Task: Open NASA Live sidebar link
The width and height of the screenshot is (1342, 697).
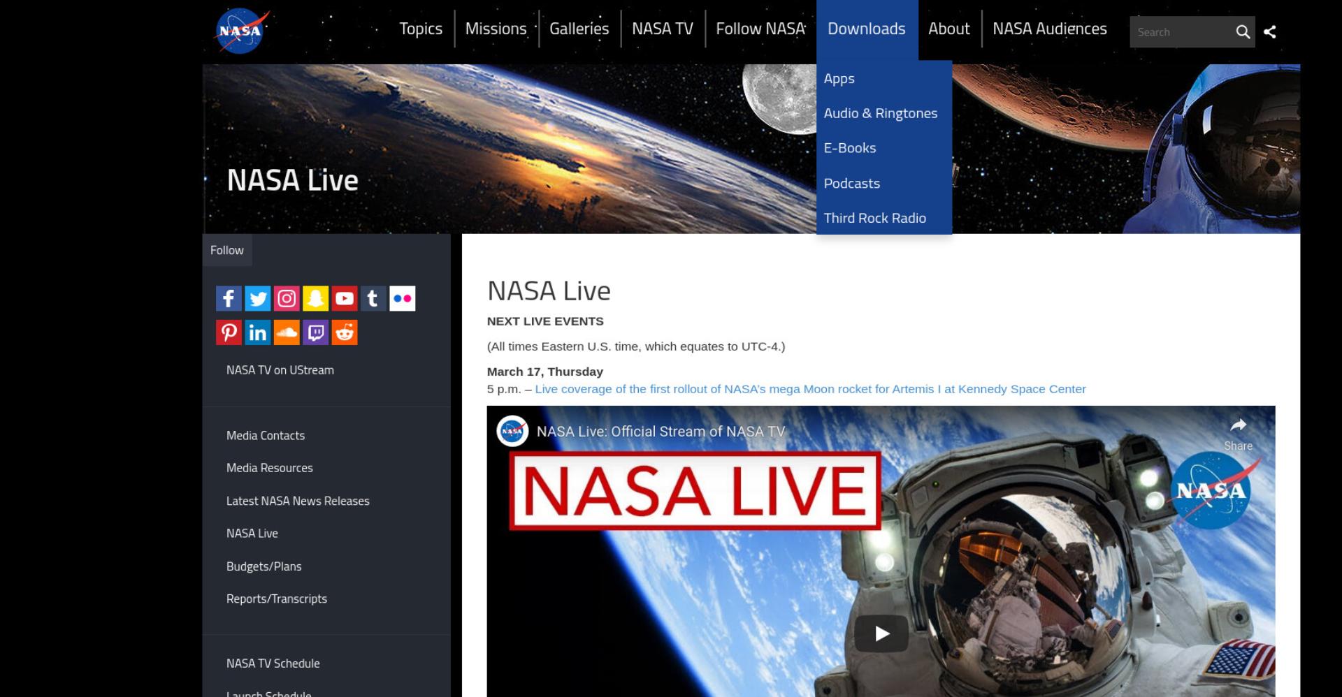Action: tap(252, 534)
